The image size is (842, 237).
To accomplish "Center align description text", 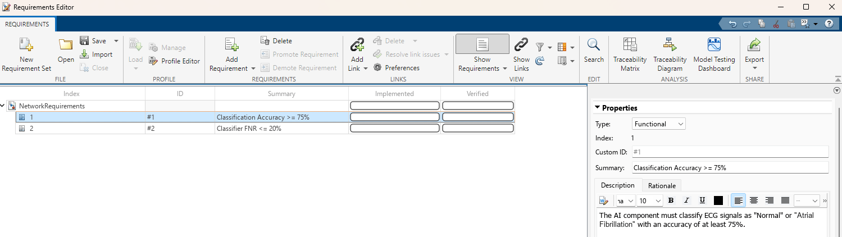I will pyautogui.click(x=754, y=200).
